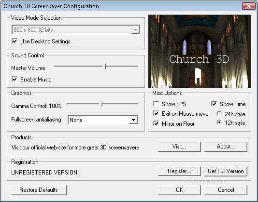Click the Fullscreen antialiasing label
Image resolution: width=258 pixels, height=202 pixels.
click(x=36, y=120)
